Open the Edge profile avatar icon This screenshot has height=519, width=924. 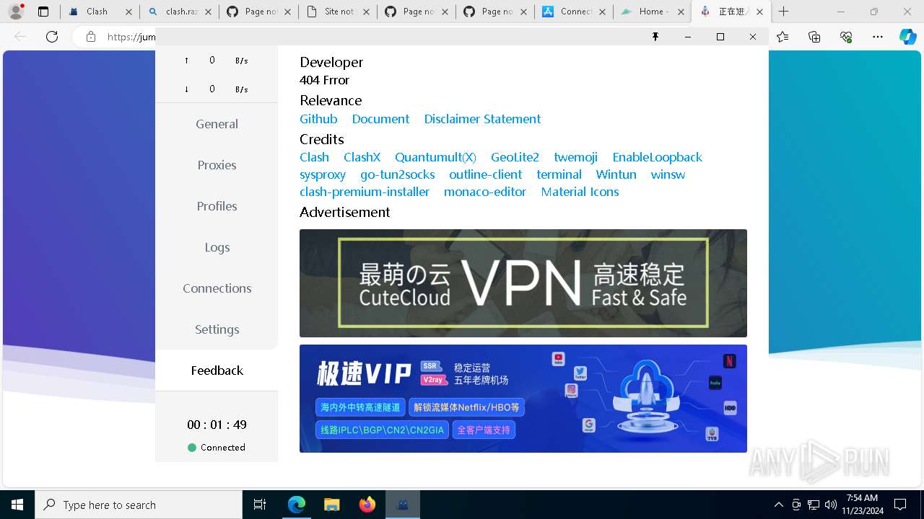point(16,12)
